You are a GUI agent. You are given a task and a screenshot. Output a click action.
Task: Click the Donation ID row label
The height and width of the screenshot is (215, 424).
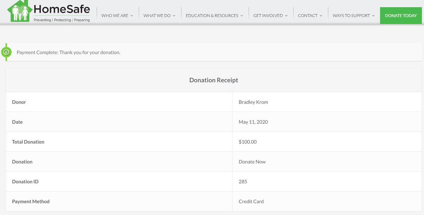pos(25,181)
